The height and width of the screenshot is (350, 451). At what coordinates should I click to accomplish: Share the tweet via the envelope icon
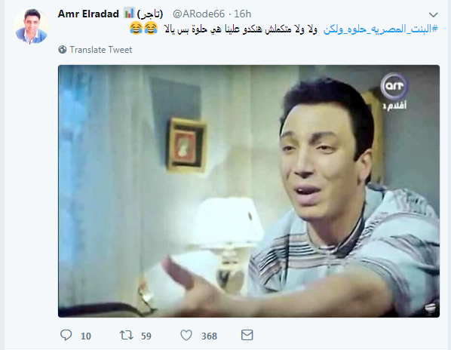(247, 335)
